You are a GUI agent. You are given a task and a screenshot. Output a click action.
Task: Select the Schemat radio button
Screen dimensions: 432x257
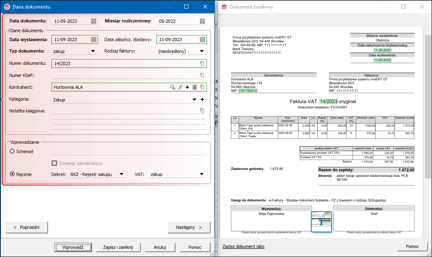click(12, 152)
